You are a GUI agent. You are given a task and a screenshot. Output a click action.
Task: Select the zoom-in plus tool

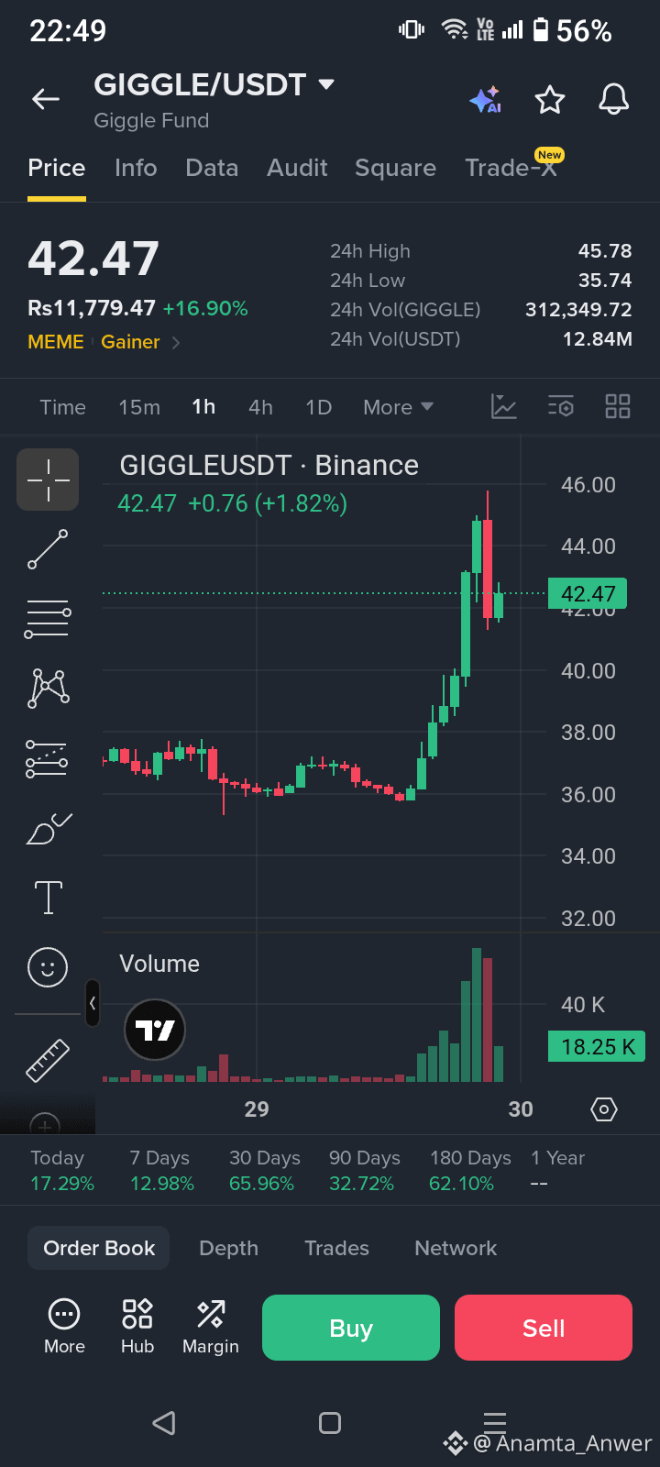pyautogui.click(x=46, y=1124)
